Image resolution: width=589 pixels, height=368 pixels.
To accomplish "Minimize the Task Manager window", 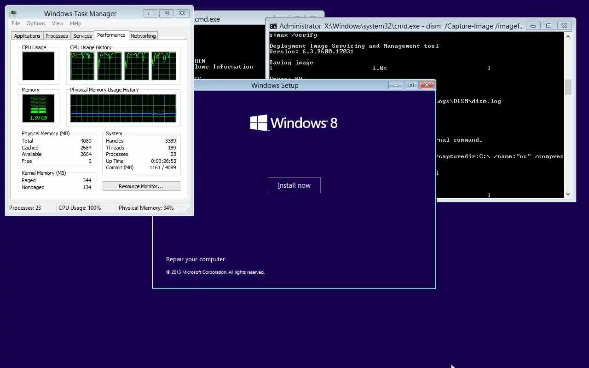I will coord(150,13).
